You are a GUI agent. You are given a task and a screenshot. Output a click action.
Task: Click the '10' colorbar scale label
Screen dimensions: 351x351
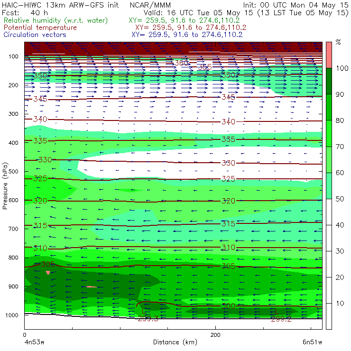coord(340,303)
